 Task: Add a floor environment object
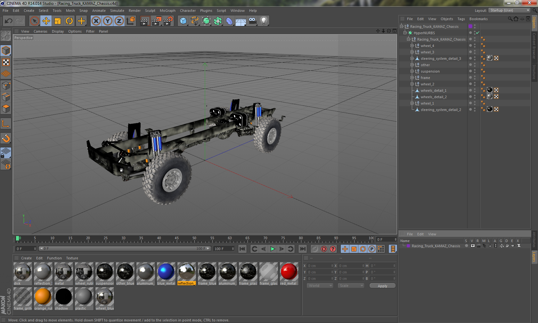[241, 21]
